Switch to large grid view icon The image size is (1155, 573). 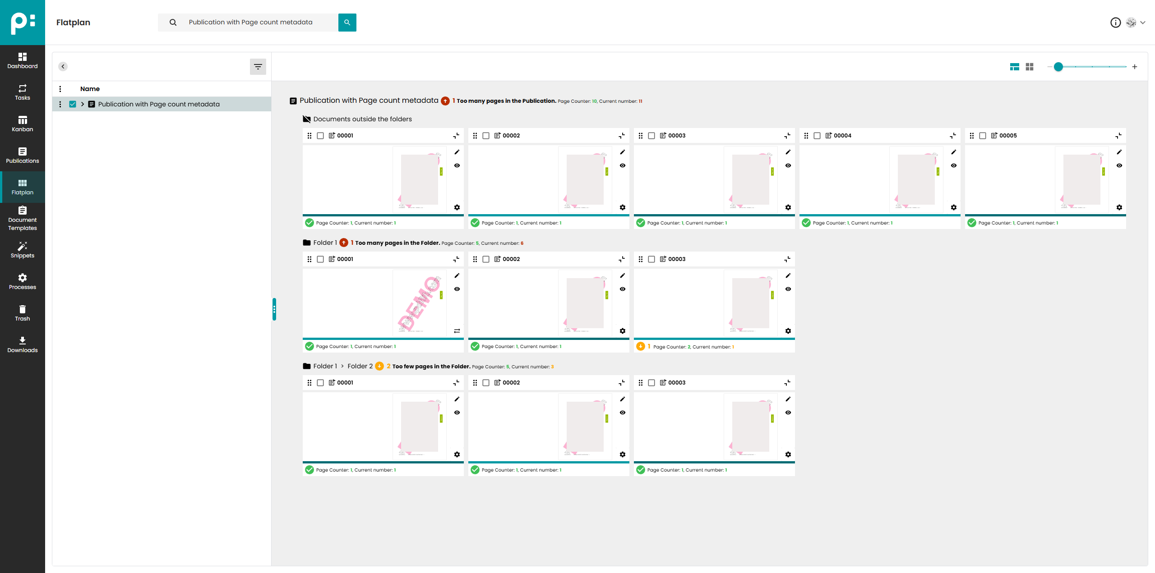click(1030, 67)
